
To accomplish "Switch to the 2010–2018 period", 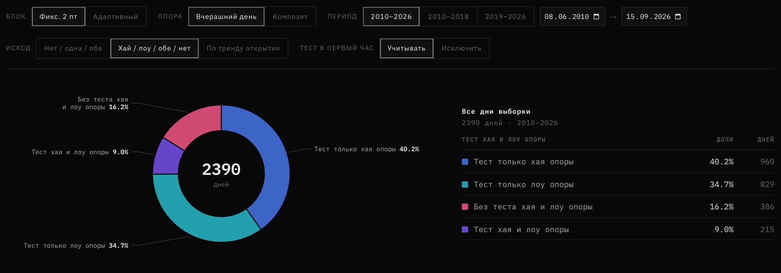I will pos(448,16).
